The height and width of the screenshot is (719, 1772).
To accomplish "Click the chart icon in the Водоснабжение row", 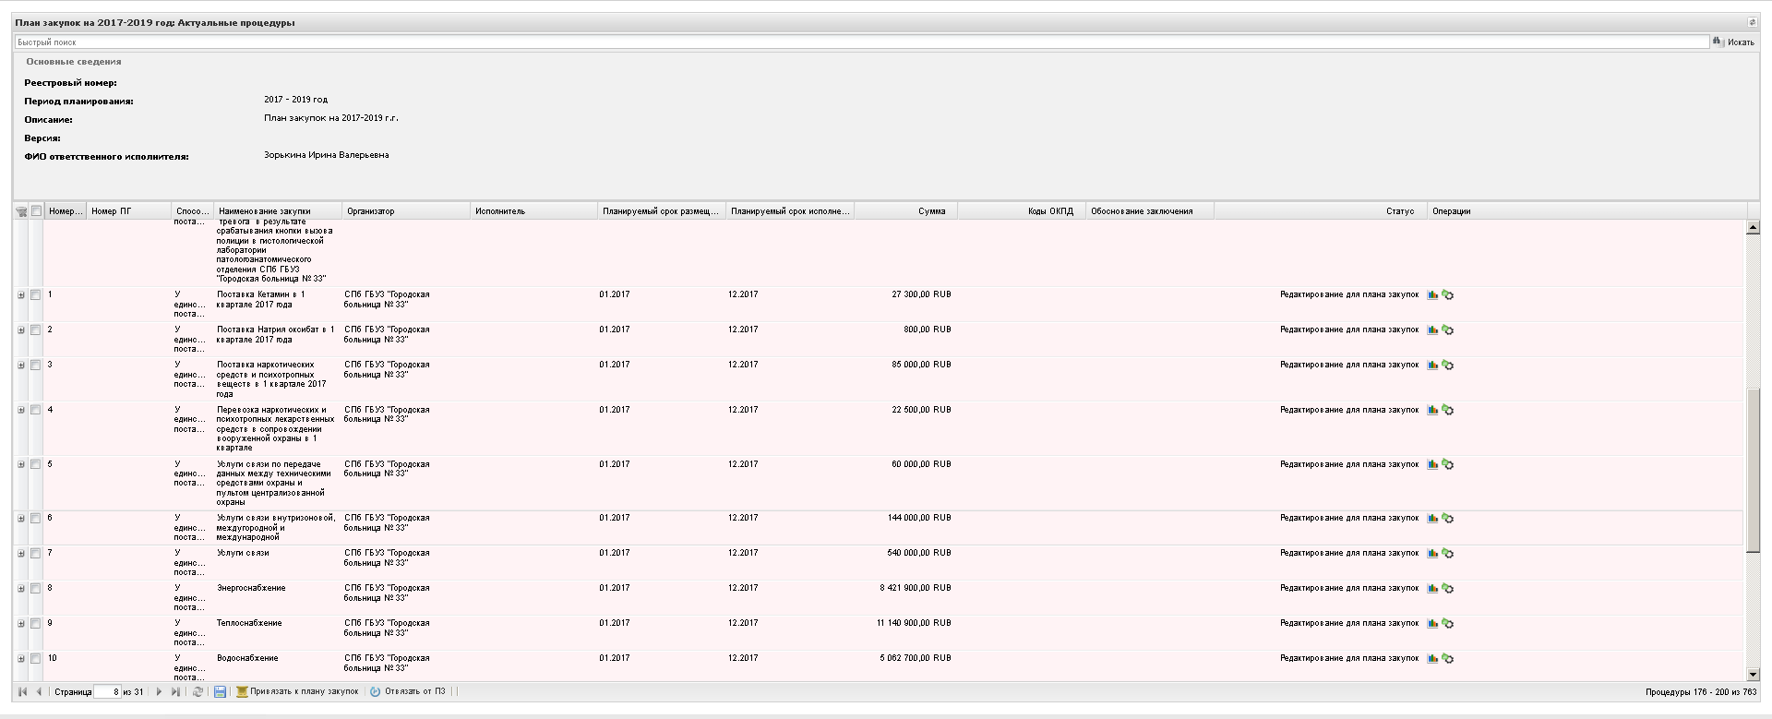I will 1432,659.
